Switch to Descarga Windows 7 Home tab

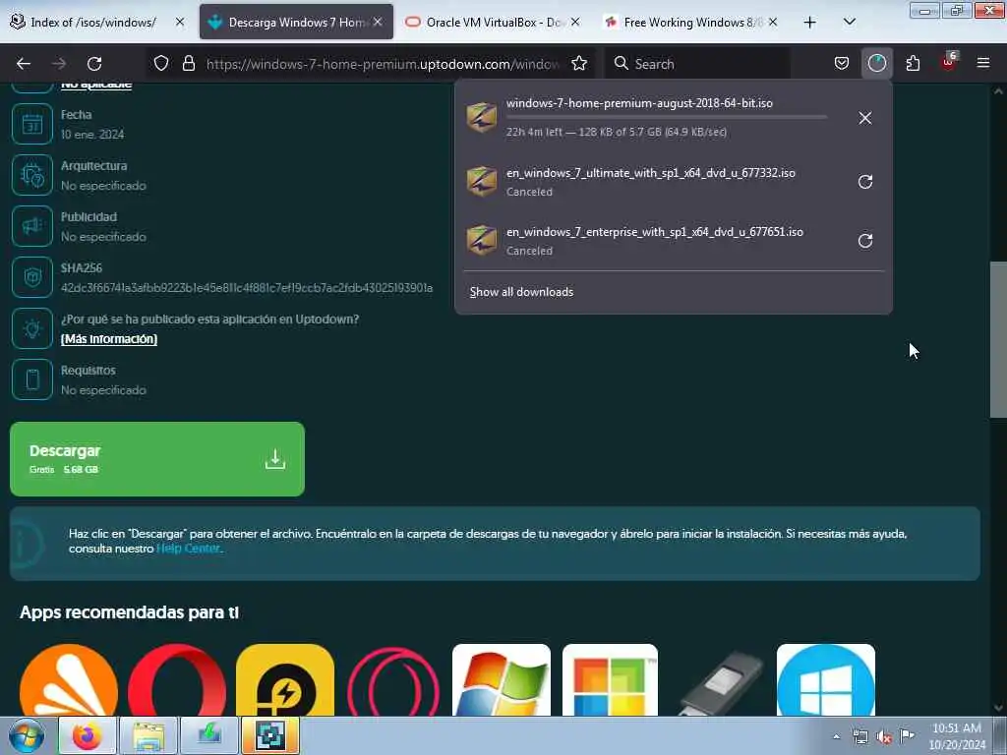pos(296,22)
